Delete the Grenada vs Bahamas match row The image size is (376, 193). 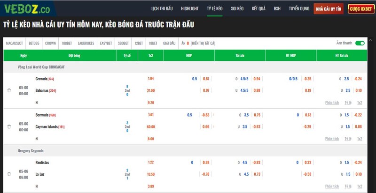(x=9, y=90)
